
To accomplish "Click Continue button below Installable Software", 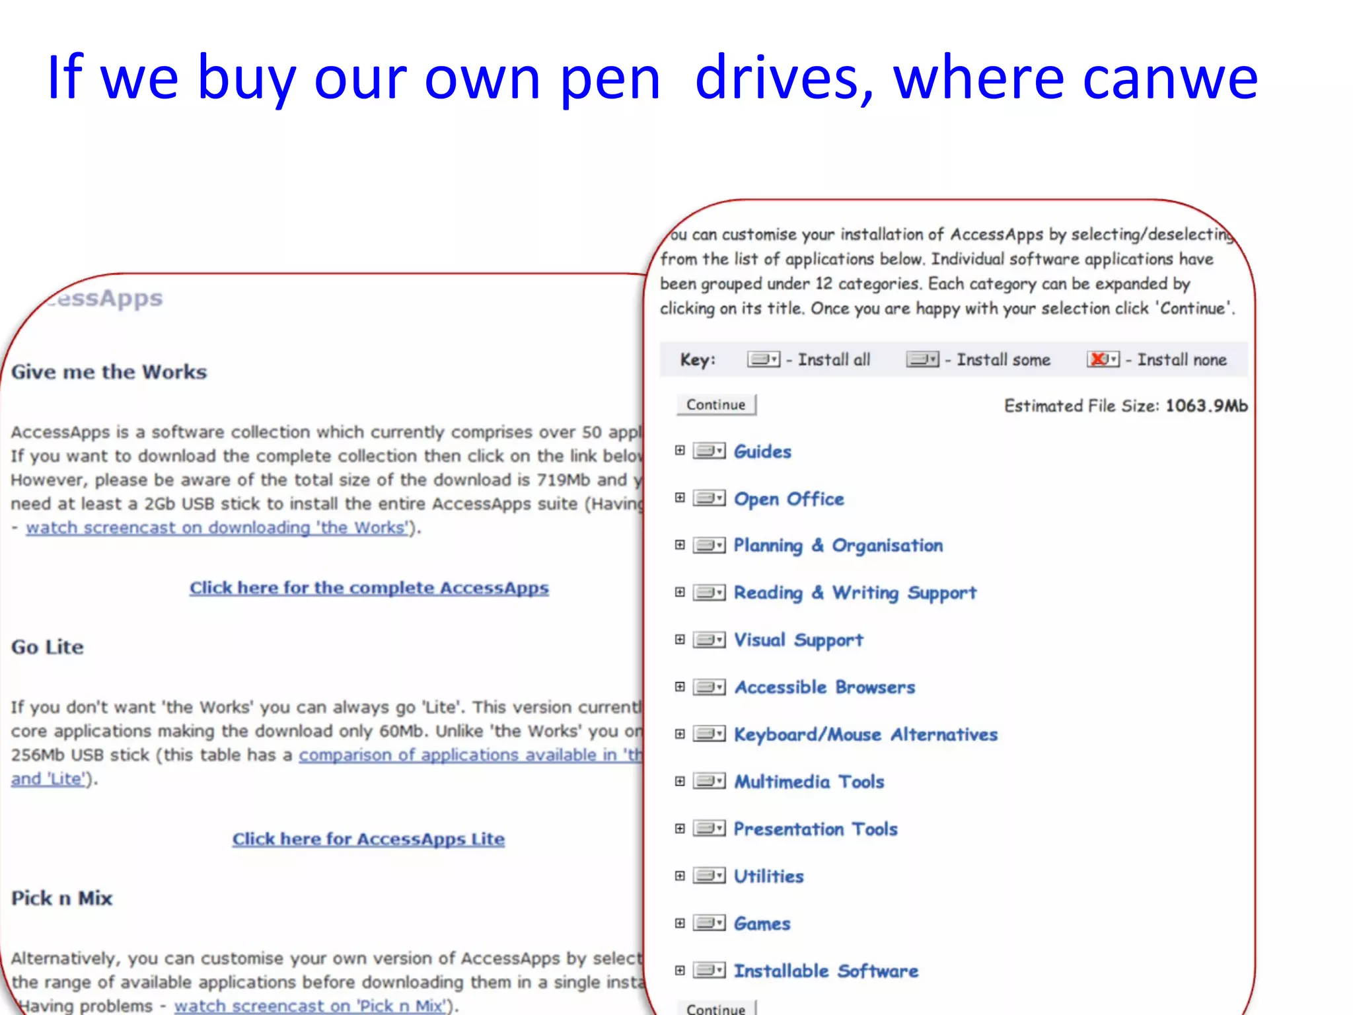I will coord(716,1008).
